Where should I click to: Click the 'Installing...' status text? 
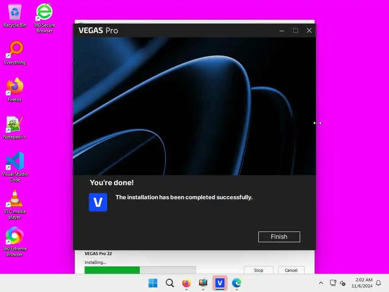coord(95,262)
